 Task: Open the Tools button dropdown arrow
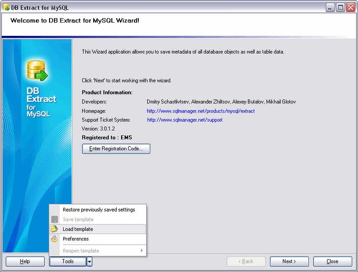pyautogui.click(x=89, y=262)
